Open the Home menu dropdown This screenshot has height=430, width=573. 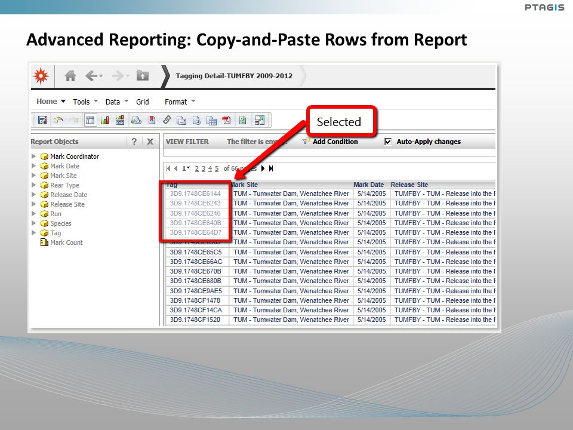[51, 102]
